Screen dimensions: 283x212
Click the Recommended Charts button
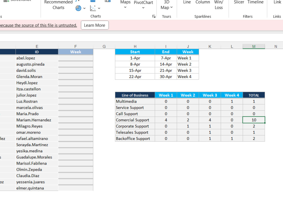[x=58, y=5]
